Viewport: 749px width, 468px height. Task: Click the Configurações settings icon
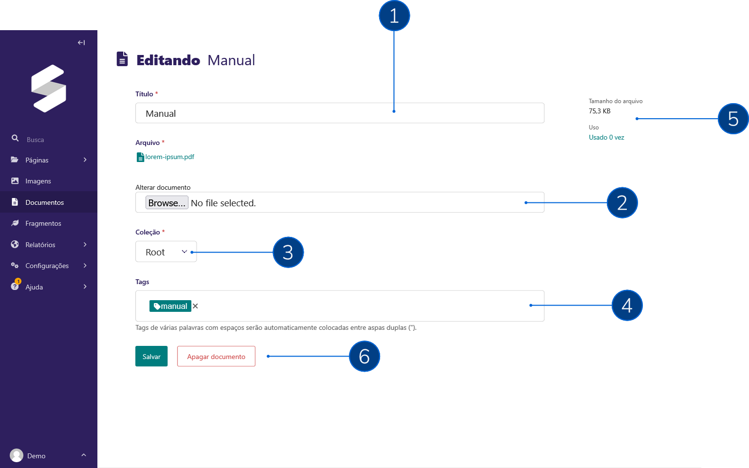tap(15, 265)
